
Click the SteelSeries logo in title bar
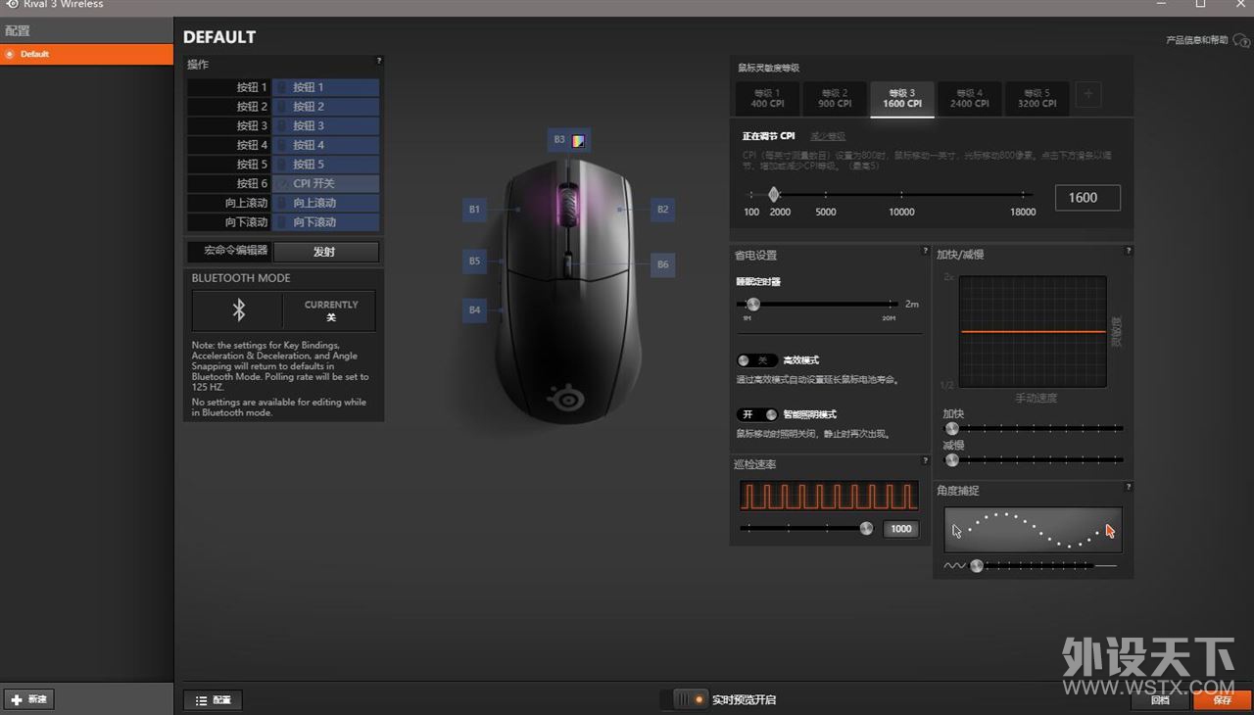pyautogui.click(x=11, y=4)
